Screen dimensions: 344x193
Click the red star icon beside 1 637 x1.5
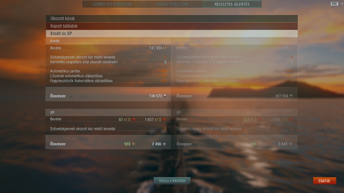coord(164,120)
